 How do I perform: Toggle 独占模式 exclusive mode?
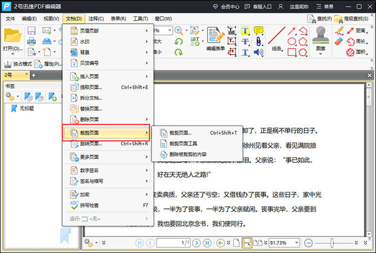tap(18, 64)
